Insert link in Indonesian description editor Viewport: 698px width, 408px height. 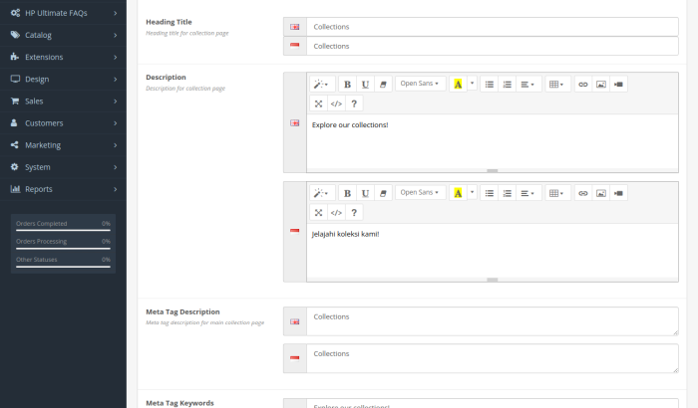[583, 193]
